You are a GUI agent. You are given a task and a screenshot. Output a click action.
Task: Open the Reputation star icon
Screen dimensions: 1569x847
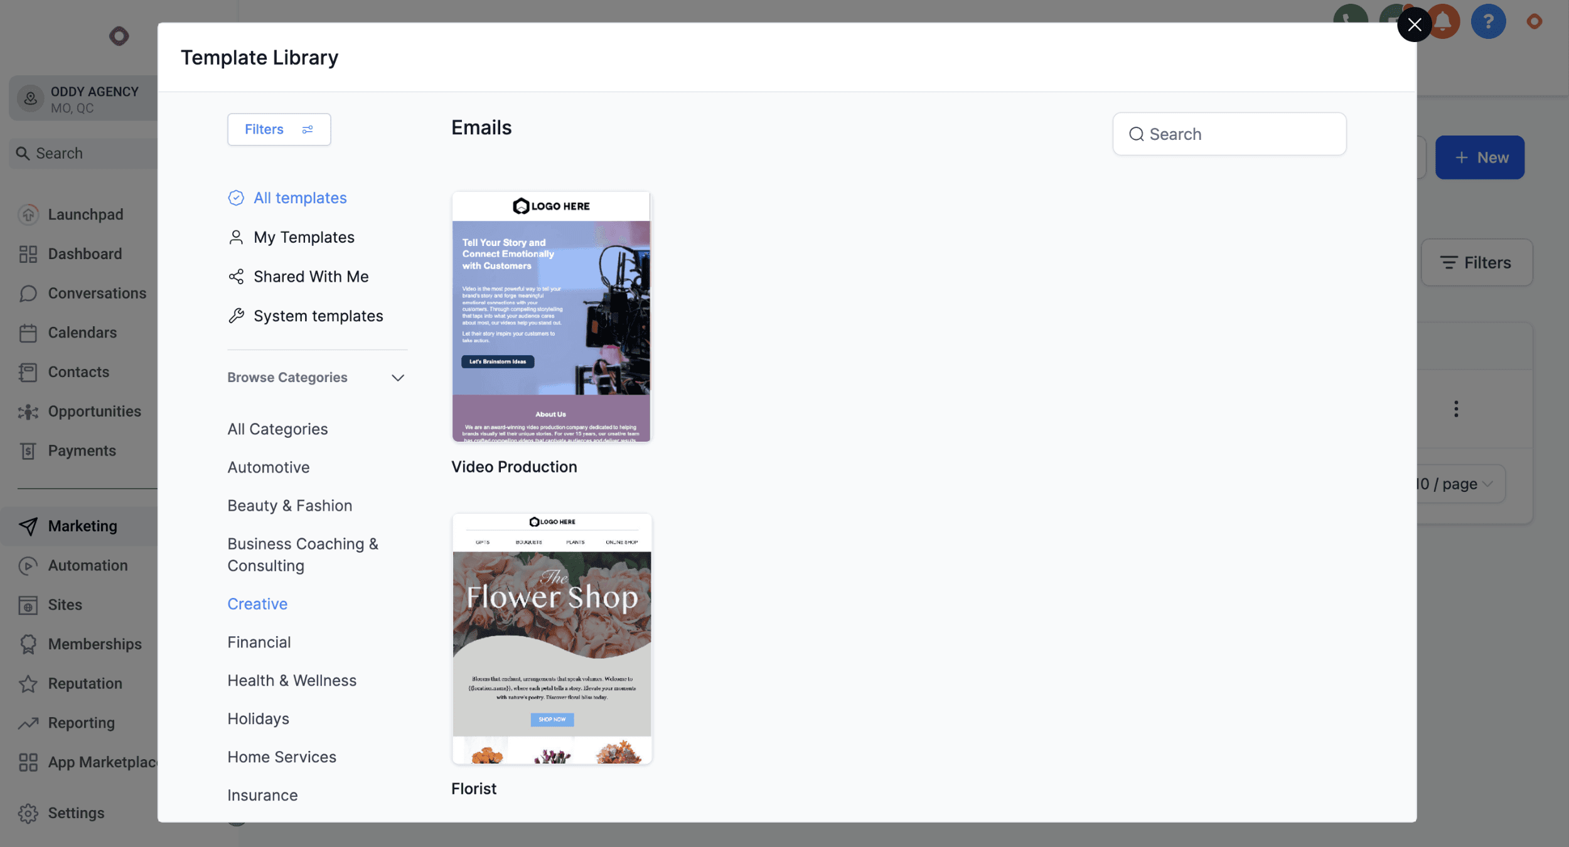[28, 683]
